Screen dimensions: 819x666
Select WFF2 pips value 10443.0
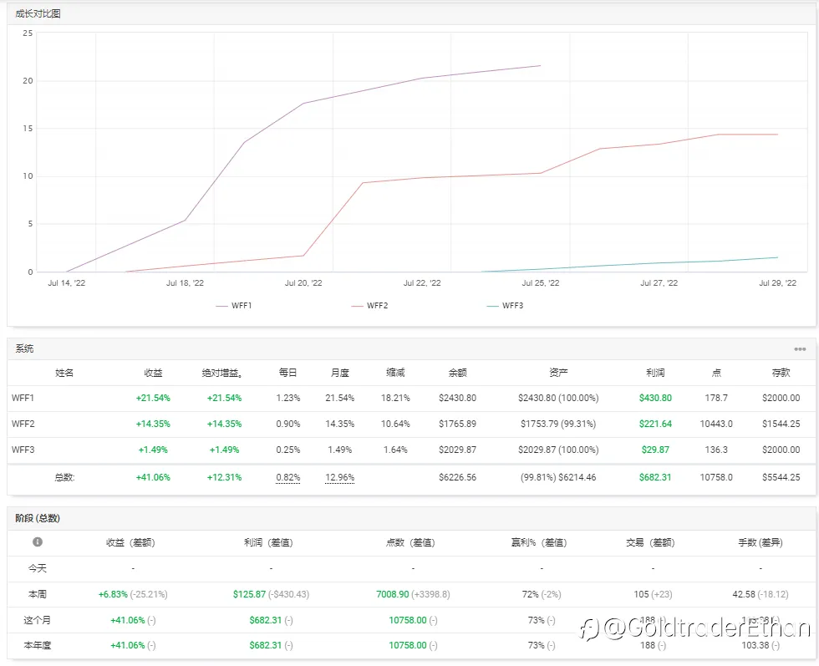click(x=716, y=424)
